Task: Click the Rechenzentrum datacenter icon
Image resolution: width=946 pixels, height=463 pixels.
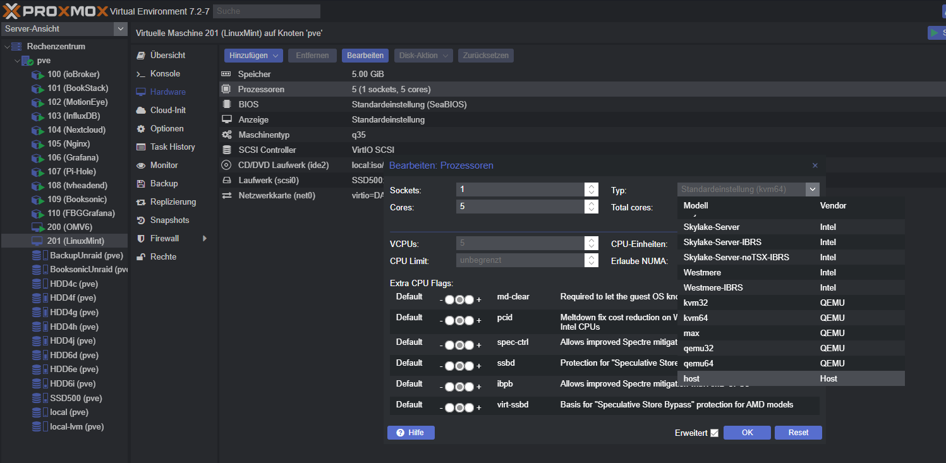Action: click(x=17, y=47)
